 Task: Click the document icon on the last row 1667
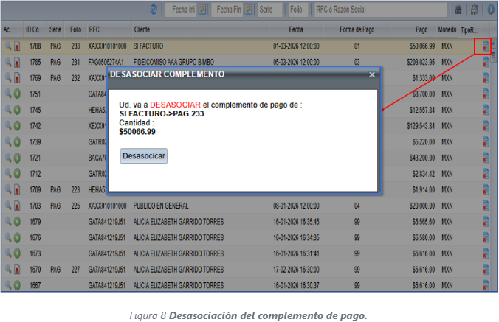(485, 285)
